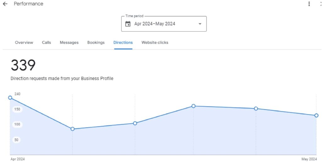Open the three-dot more options menu
Viewport: 322px width, 166px height.
(309, 4)
